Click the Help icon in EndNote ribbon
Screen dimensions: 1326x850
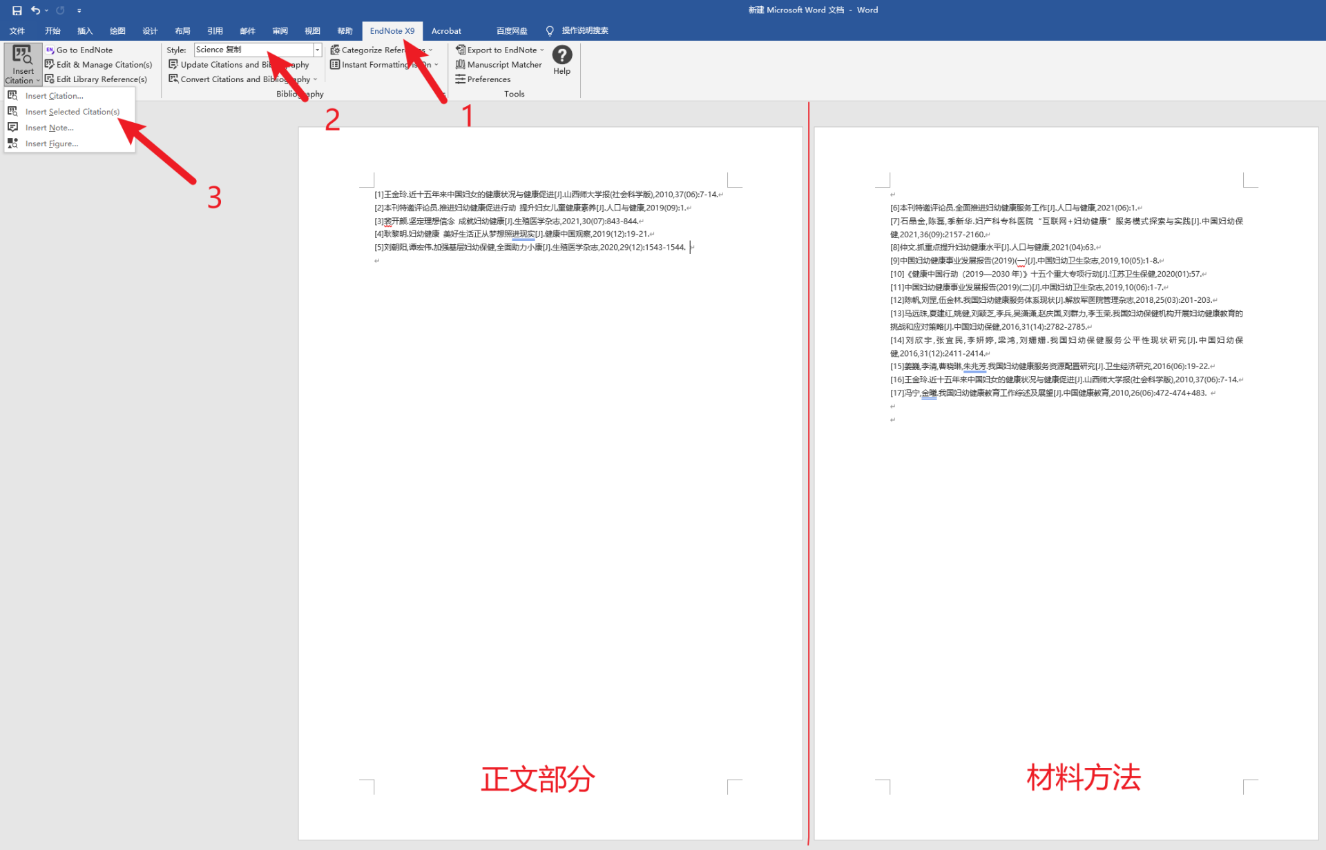[562, 57]
